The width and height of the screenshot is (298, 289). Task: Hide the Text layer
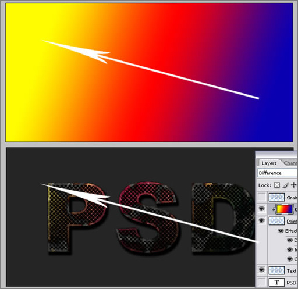click(x=262, y=270)
